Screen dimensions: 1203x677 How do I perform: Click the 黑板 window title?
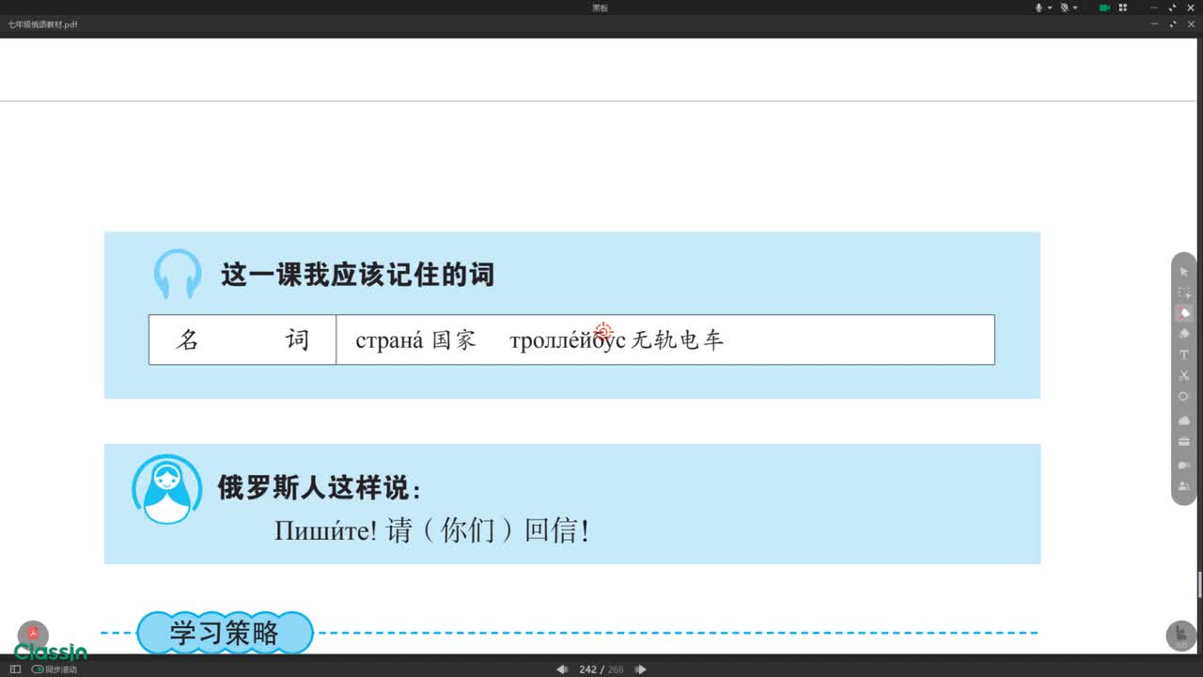[x=600, y=8]
